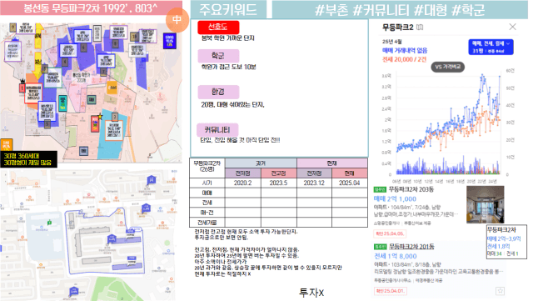This screenshot has width=533, height=301.
Task: Favorite the 201동 listing with the star
Action: 500,291
